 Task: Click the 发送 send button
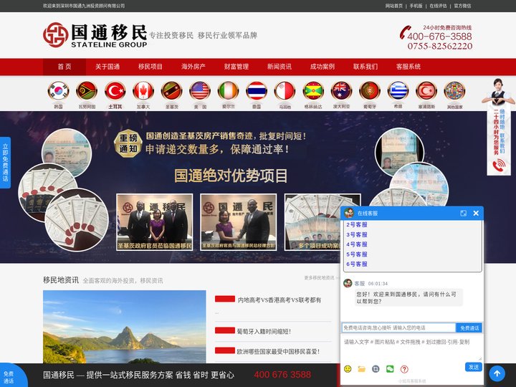pyautogui.click(x=474, y=367)
